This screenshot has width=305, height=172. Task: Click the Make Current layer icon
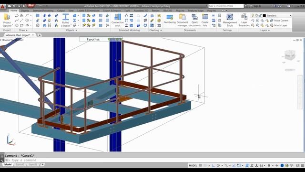point(272,20)
